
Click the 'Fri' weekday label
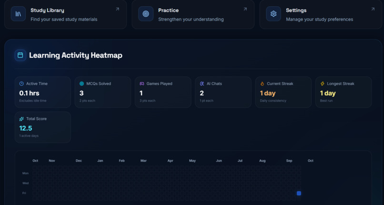pos(24,193)
